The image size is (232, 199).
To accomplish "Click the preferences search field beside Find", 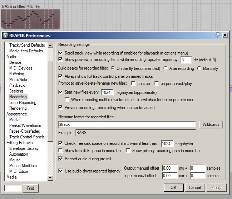I will [x=13, y=188].
